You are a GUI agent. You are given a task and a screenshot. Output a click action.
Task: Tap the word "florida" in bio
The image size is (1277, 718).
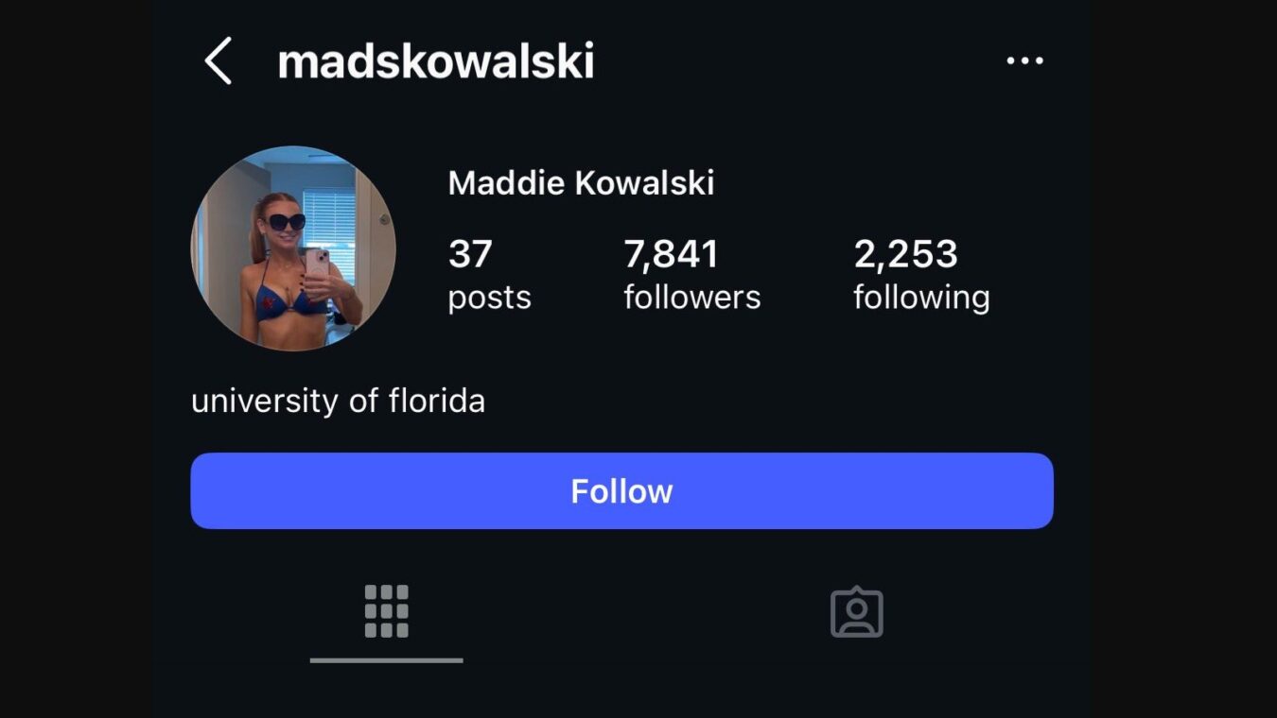click(436, 401)
